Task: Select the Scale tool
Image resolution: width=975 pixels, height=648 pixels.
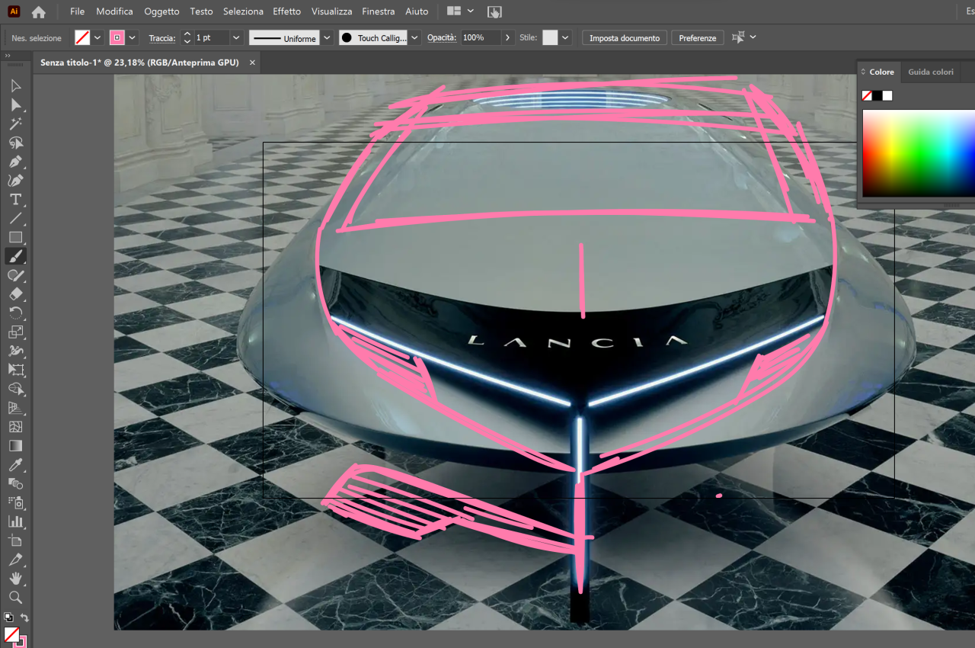Action: click(15, 332)
